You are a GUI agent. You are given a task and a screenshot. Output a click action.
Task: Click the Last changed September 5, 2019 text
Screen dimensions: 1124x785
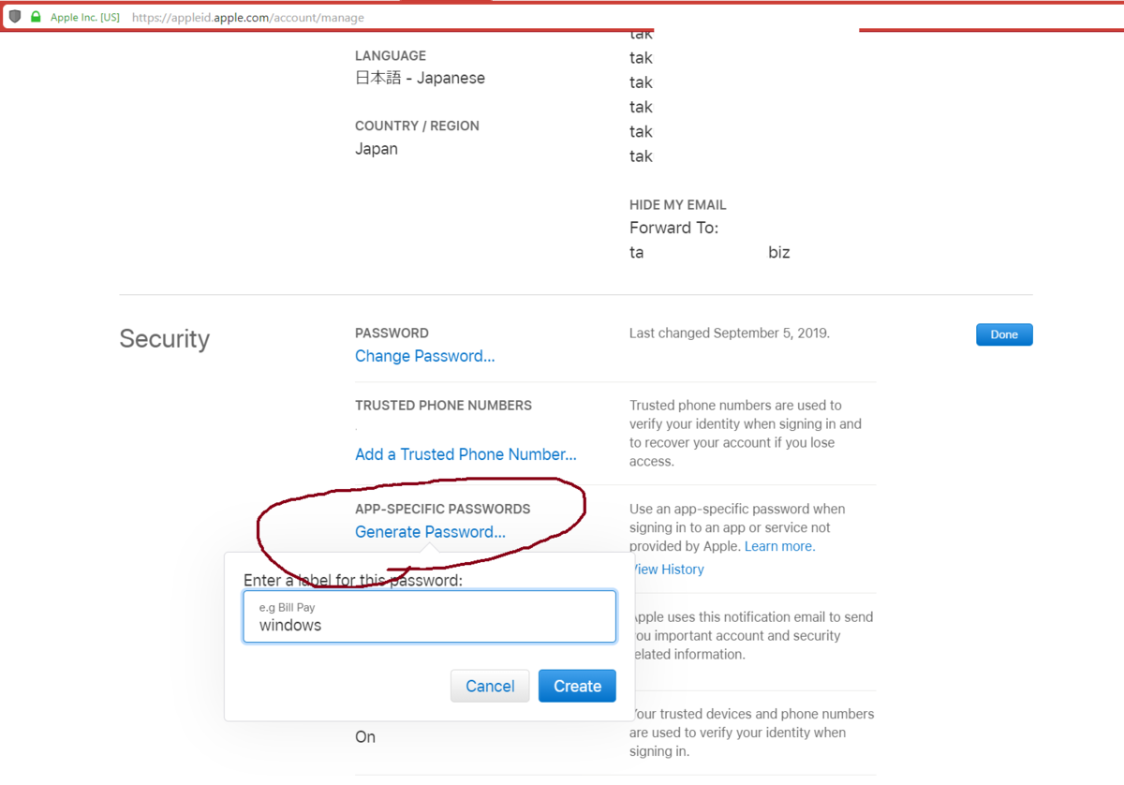click(730, 333)
